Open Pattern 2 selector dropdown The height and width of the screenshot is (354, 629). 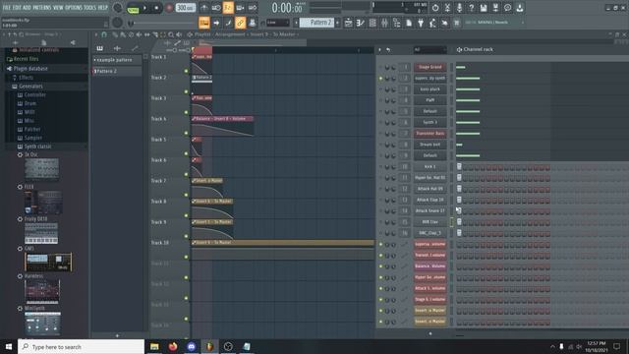[316, 23]
